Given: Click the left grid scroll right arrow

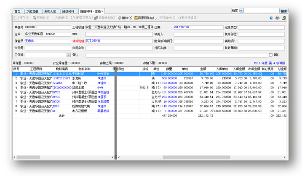Looking at the screenshot, I should [x=112, y=157].
